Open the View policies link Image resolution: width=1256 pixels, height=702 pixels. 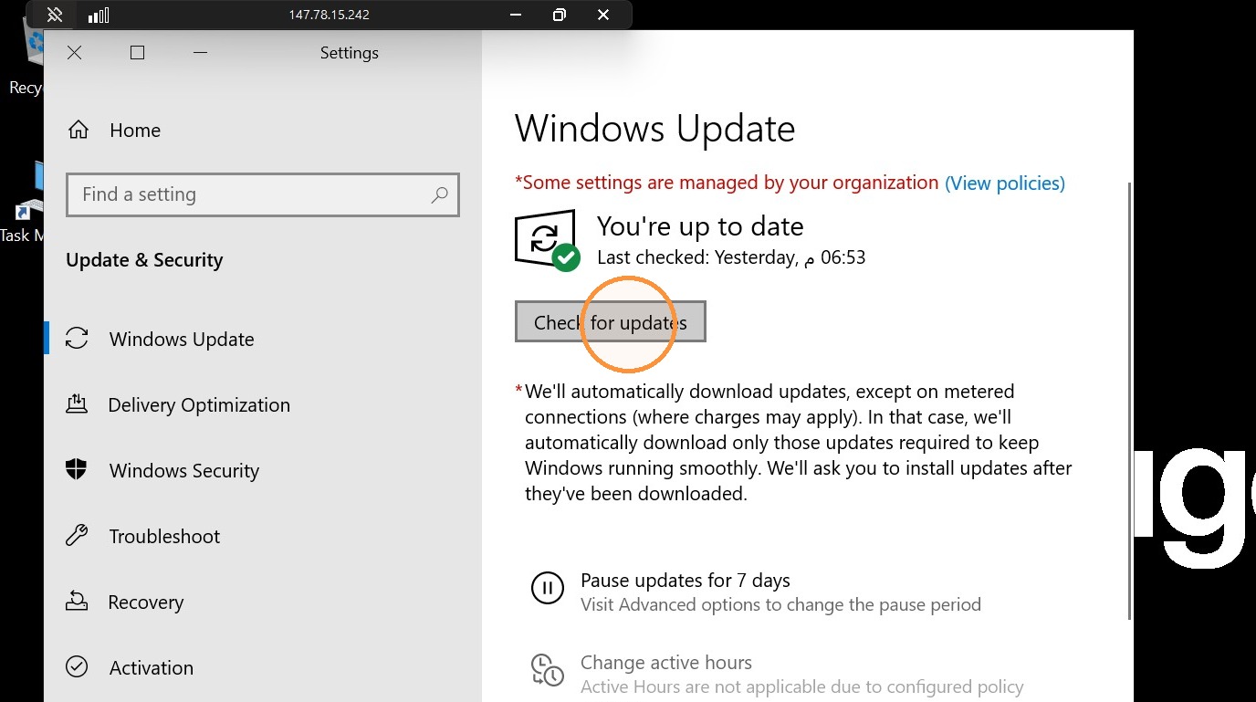pyautogui.click(x=1004, y=183)
